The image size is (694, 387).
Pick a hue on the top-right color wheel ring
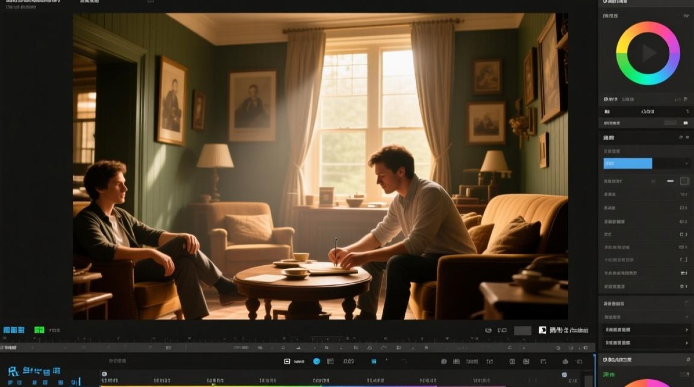pyautogui.click(x=648, y=26)
